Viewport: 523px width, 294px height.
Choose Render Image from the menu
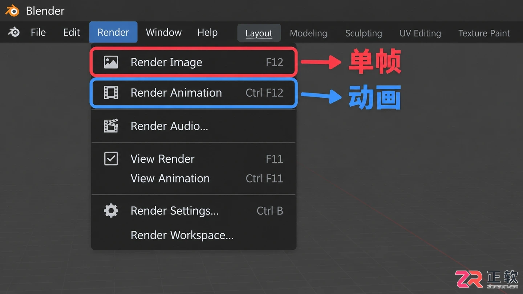pos(194,62)
